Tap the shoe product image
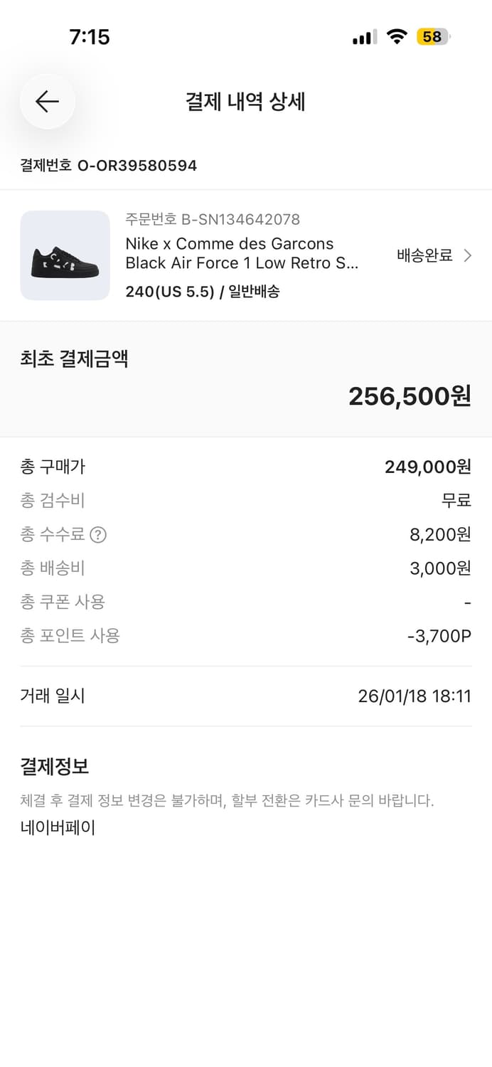Image resolution: width=492 pixels, height=1067 pixels. [x=65, y=255]
